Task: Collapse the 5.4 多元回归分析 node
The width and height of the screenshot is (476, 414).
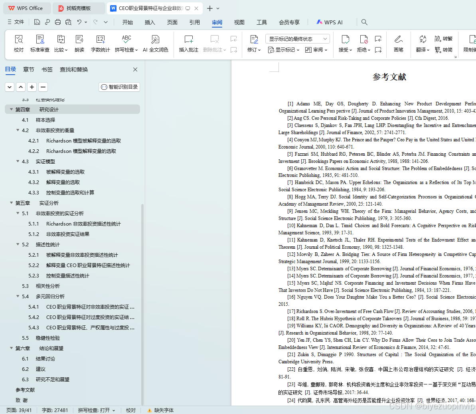Action: pos(18,296)
